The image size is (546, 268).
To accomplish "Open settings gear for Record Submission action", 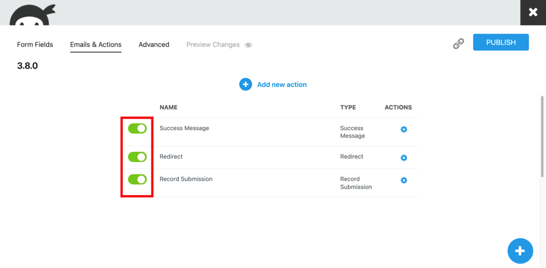I will click(404, 180).
